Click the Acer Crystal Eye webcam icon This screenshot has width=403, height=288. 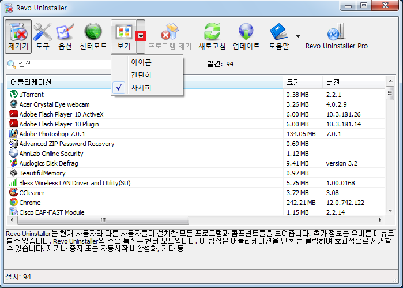point(13,104)
